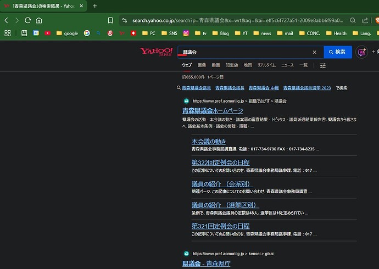Click the Yahoo! JAPAN logo

(x=156, y=52)
